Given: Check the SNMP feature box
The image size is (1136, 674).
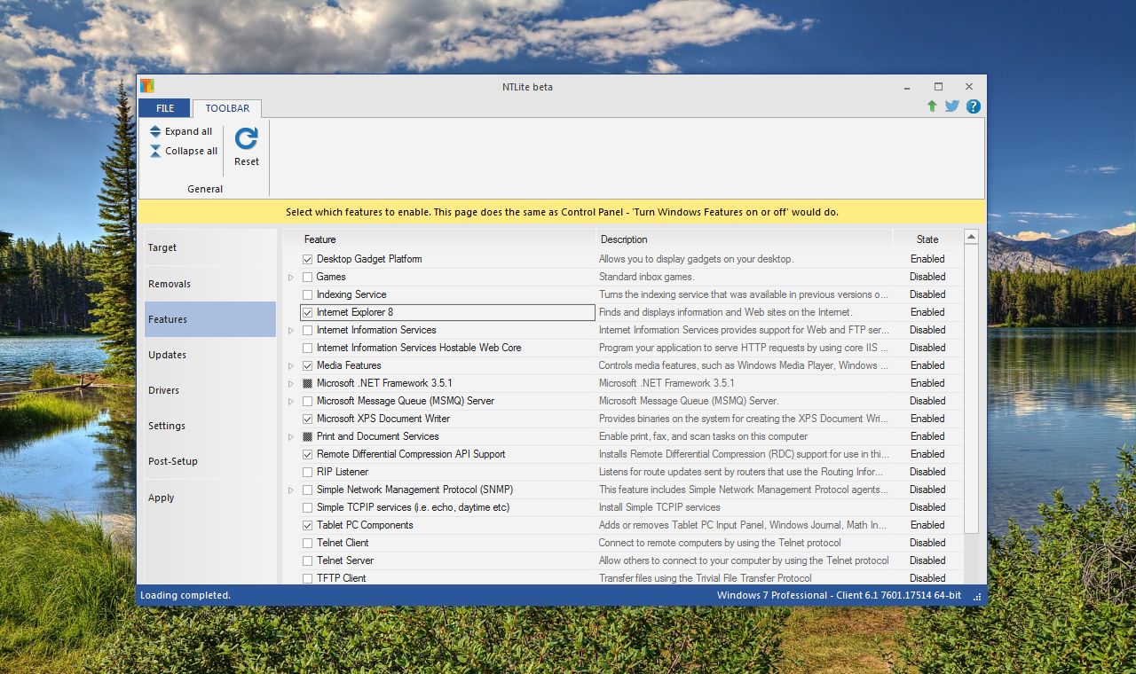Looking at the screenshot, I should (307, 490).
